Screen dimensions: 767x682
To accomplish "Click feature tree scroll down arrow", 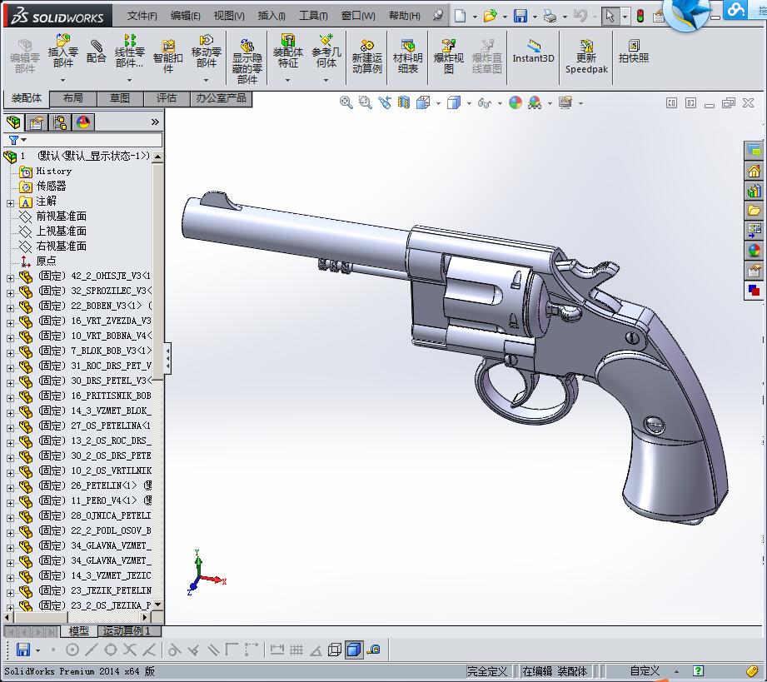I will coord(157,605).
